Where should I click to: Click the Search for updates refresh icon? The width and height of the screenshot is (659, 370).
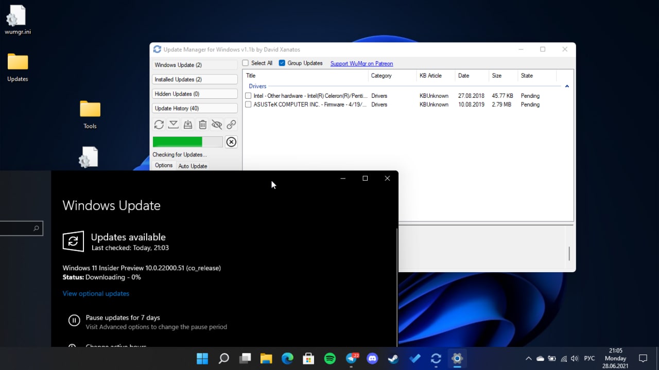coord(159,125)
